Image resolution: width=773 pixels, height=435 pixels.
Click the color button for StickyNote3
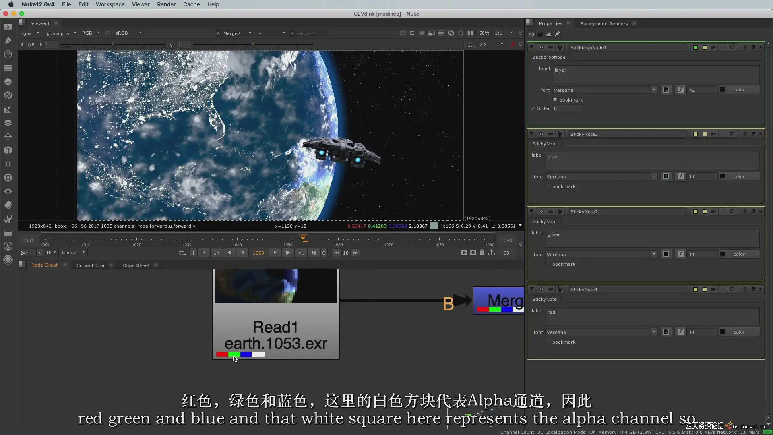click(x=739, y=176)
